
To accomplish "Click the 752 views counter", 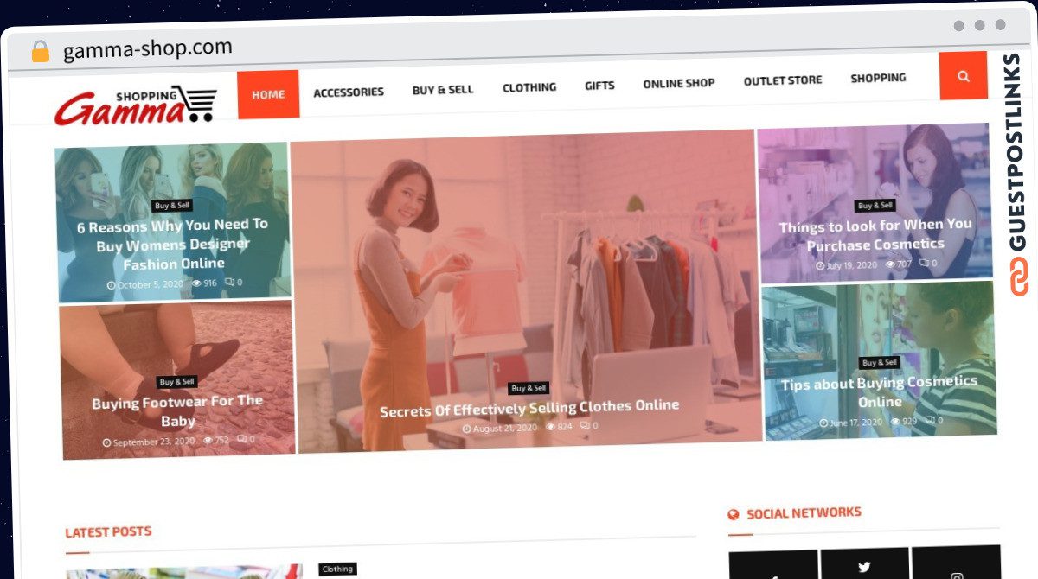I will (x=215, y=440).
